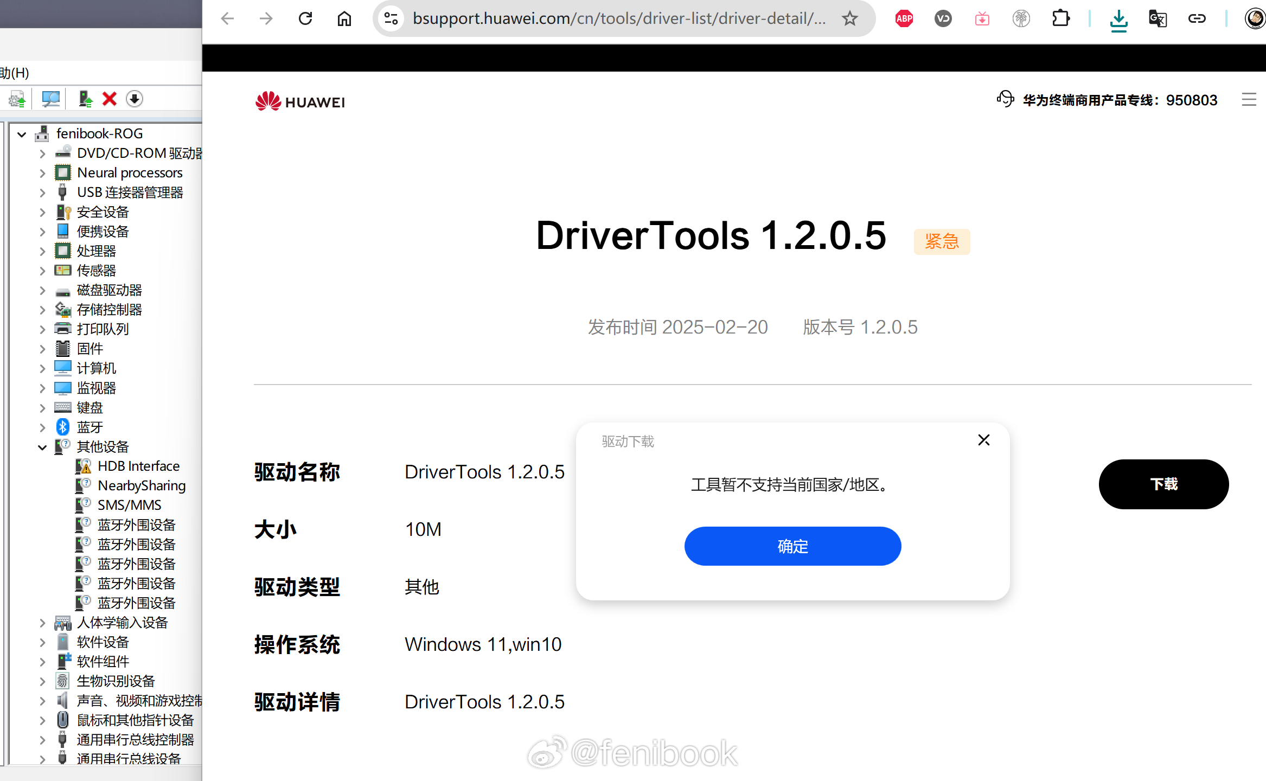Click the blue 确定 button
The width and height of the screenshot is (1266, 781).
pyautogui.click(x=792, y=546)
